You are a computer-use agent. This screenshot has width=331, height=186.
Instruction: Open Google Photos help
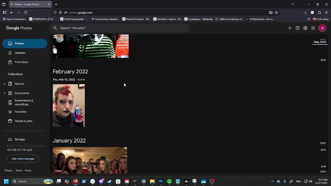pyautogui.click(x=298, y=28)
